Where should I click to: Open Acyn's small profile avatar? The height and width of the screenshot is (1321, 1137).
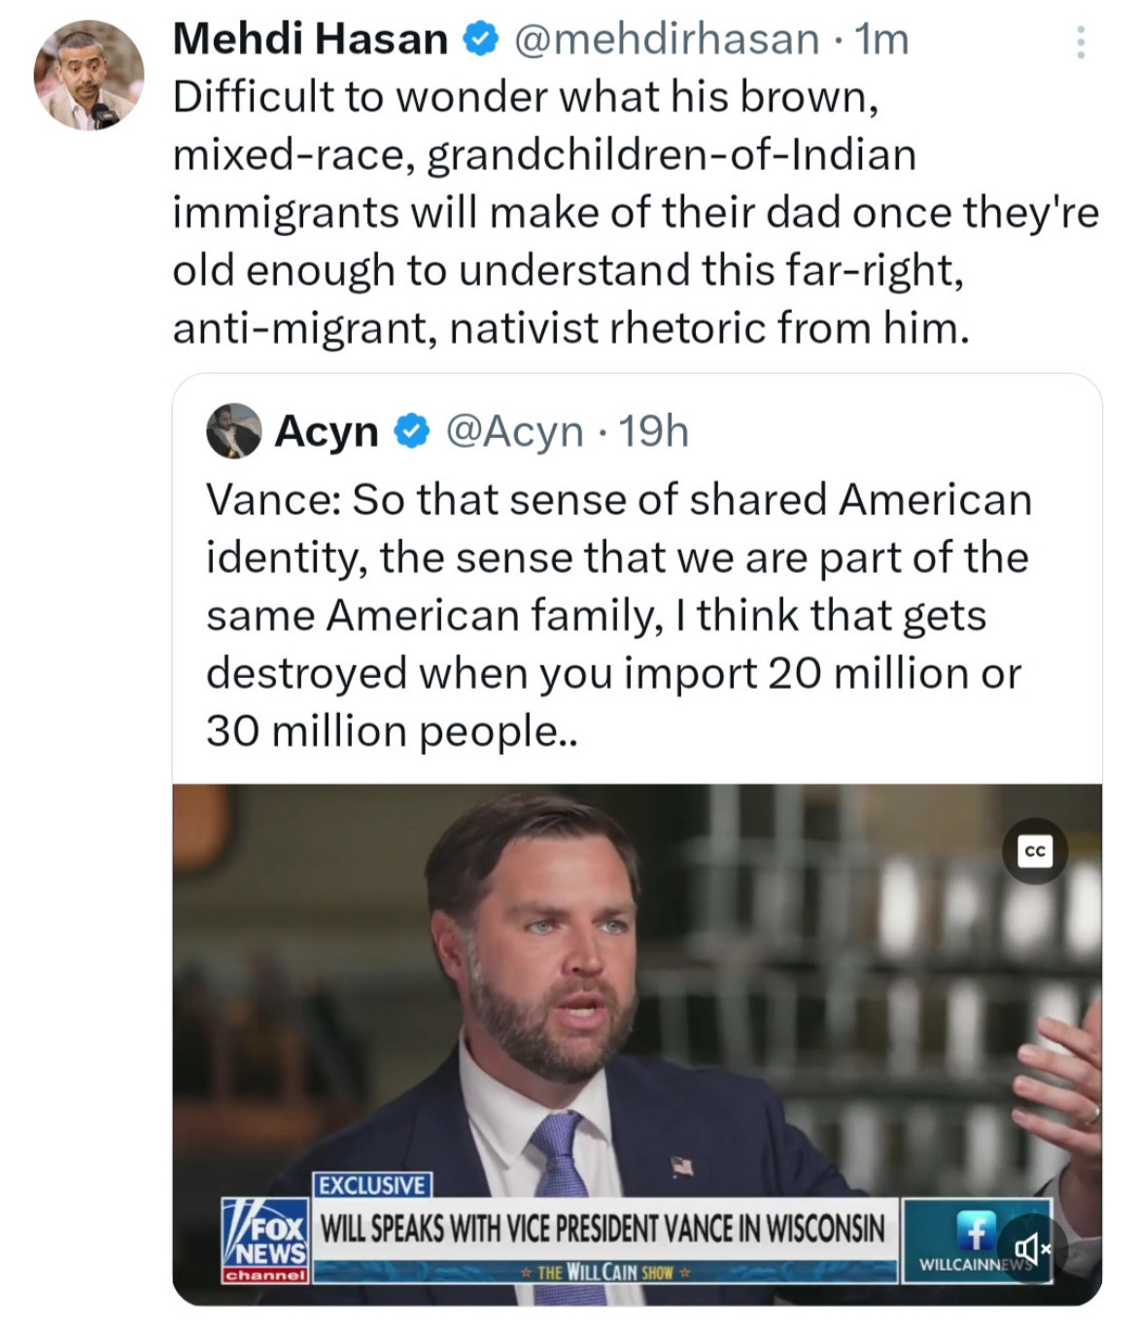coord(234,431)
